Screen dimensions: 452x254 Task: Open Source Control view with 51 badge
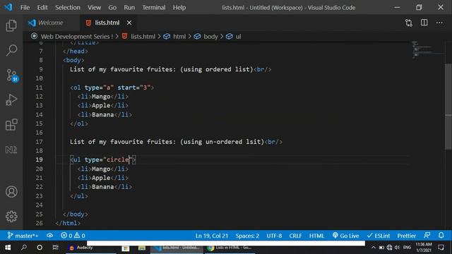coord(12,75)
